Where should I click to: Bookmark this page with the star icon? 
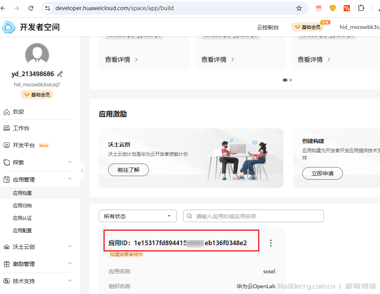[299, 8]
